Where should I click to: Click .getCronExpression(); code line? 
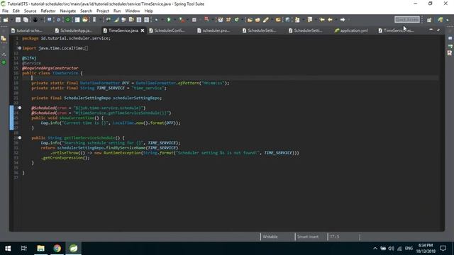66,158
